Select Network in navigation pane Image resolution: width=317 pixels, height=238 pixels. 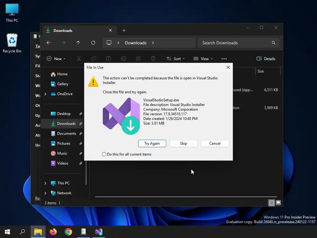point(64,193)
